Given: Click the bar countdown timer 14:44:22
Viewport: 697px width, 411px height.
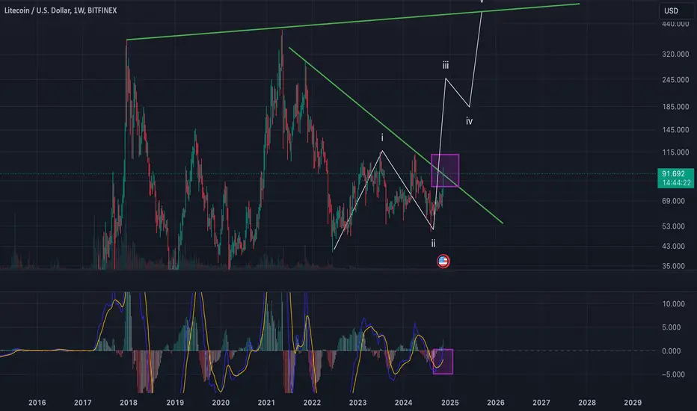Looking at the screenshot, I should pos(676,182).
